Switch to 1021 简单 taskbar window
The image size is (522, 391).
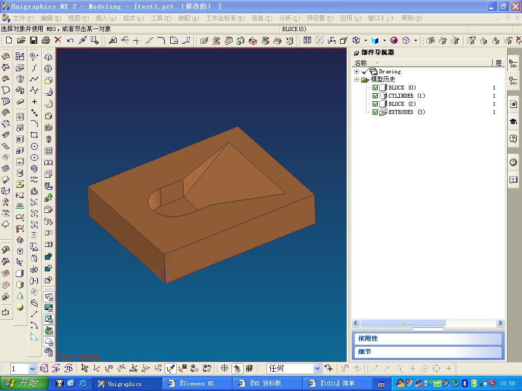click(x=337, y=384)
